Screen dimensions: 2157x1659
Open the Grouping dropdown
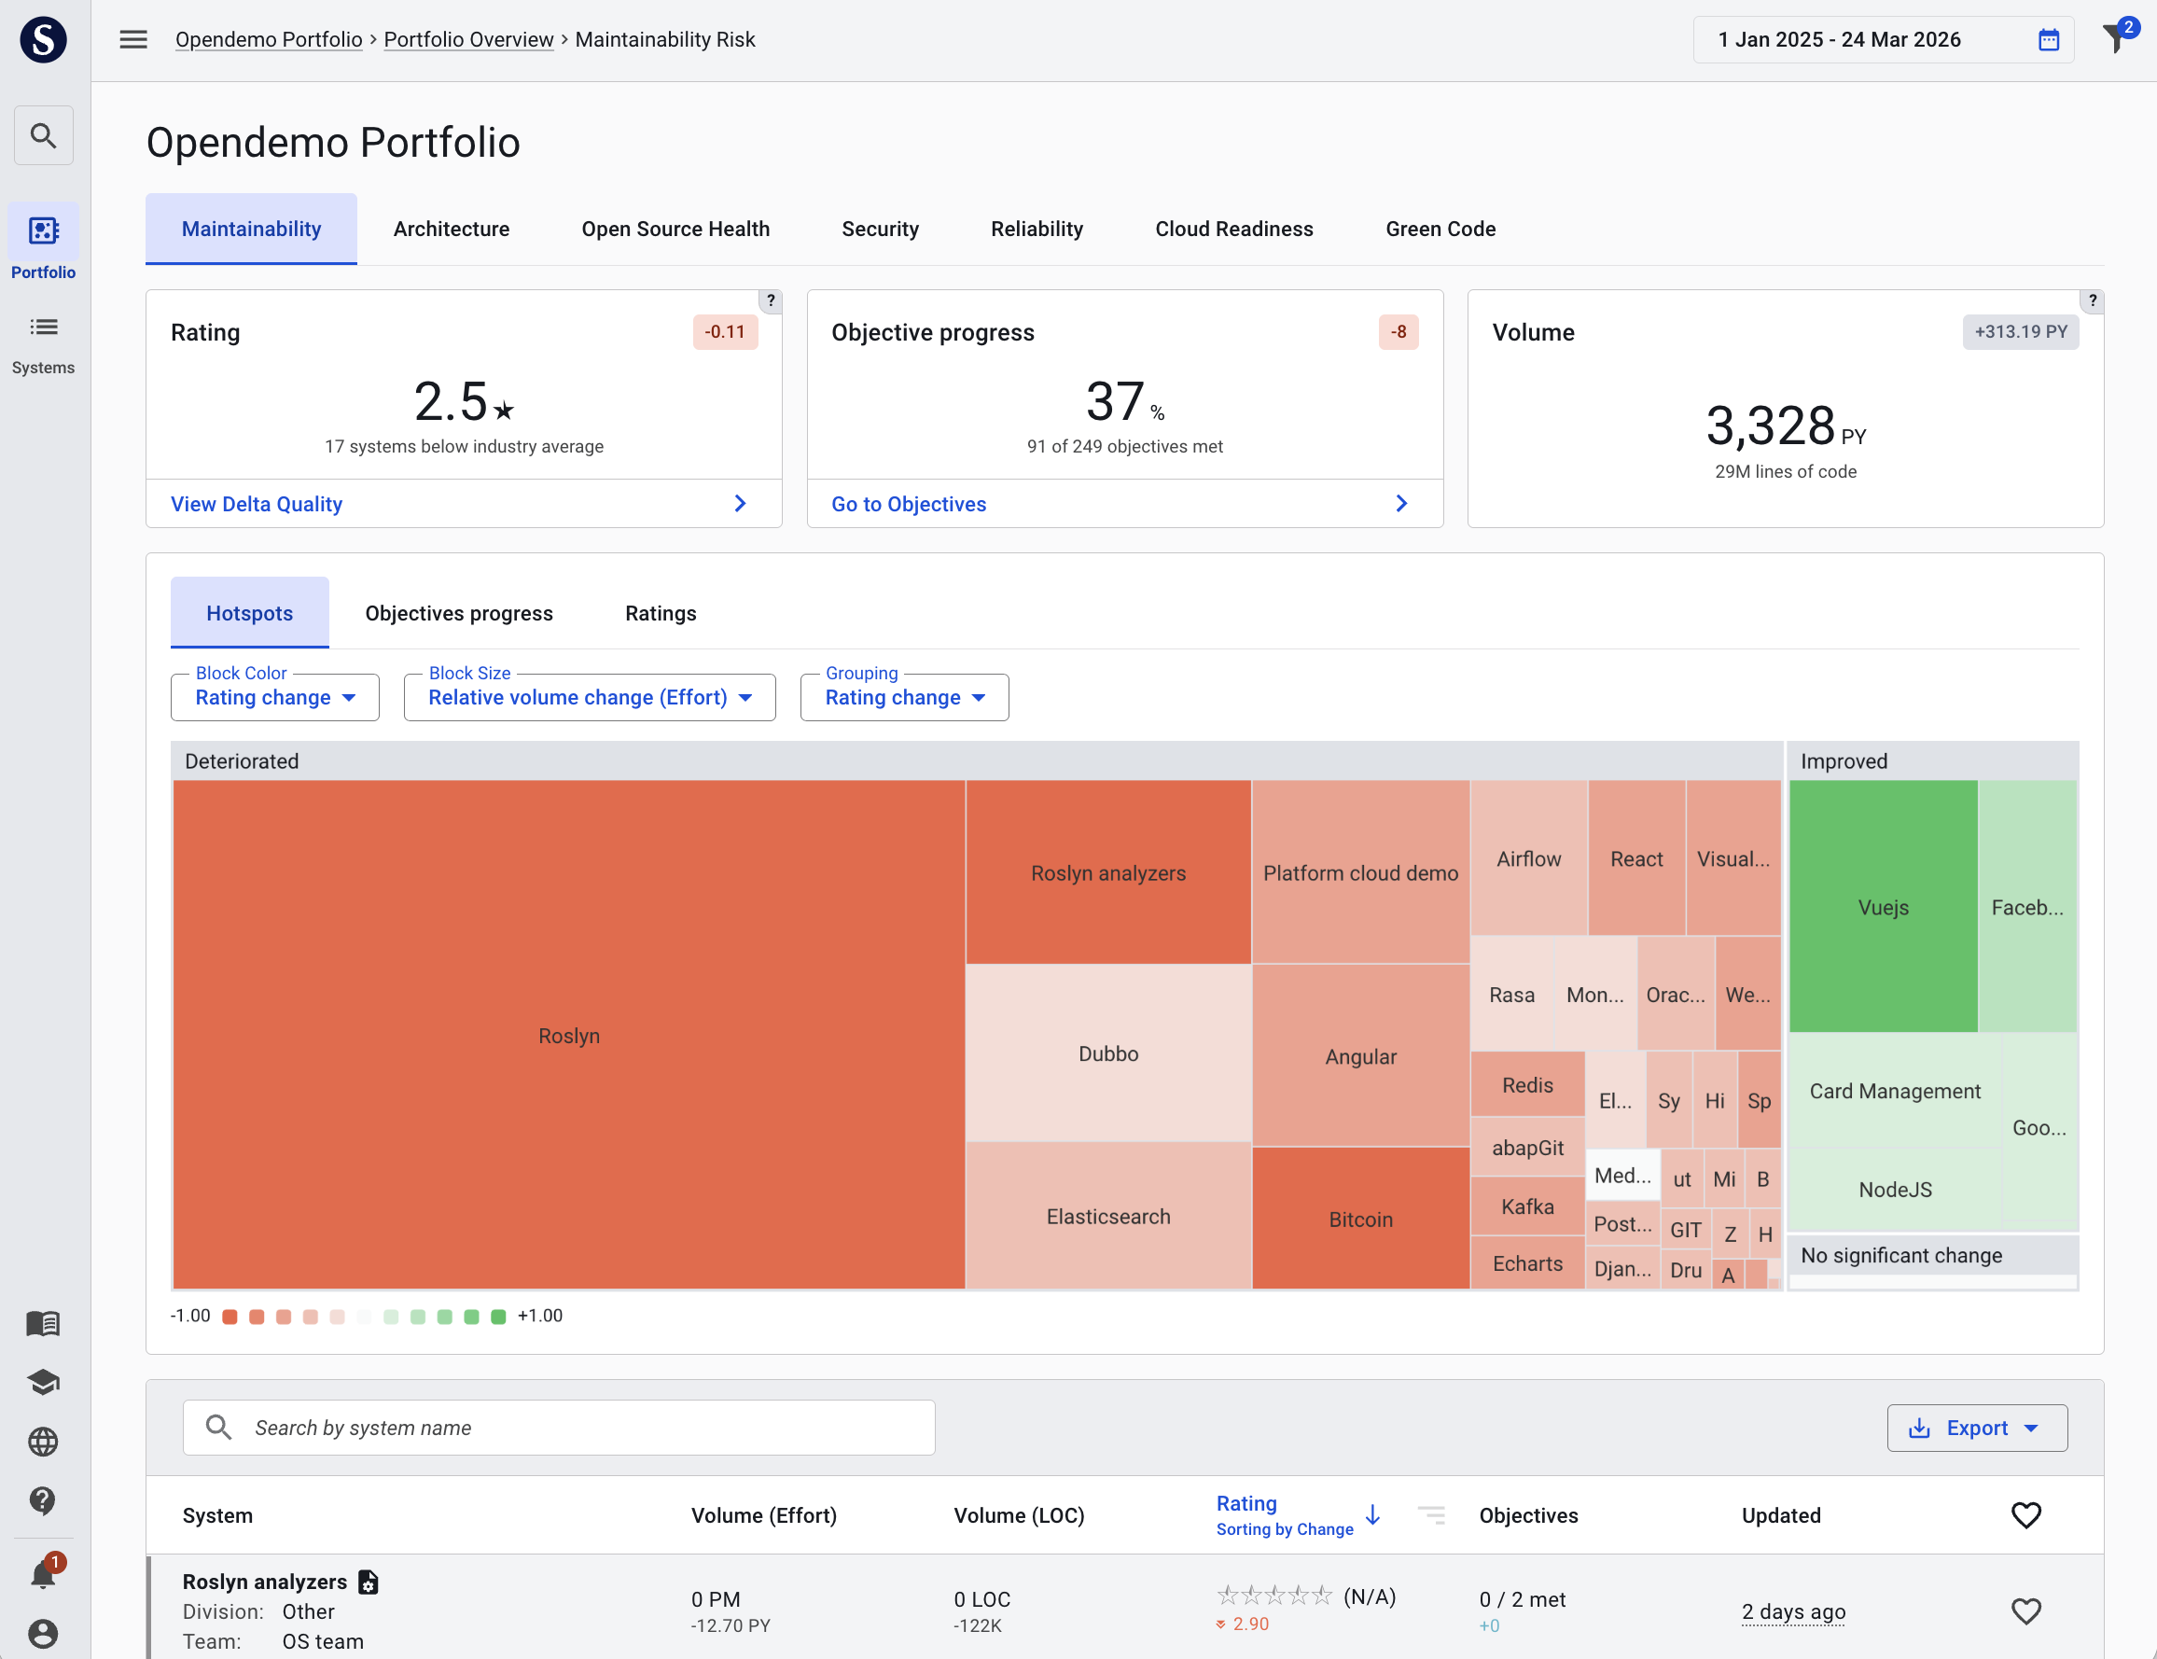[x=904, y=697]
